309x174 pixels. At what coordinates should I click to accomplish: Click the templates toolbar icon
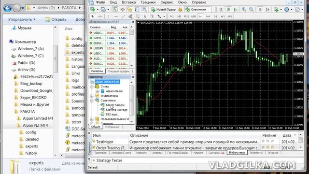tap(297, 9)
